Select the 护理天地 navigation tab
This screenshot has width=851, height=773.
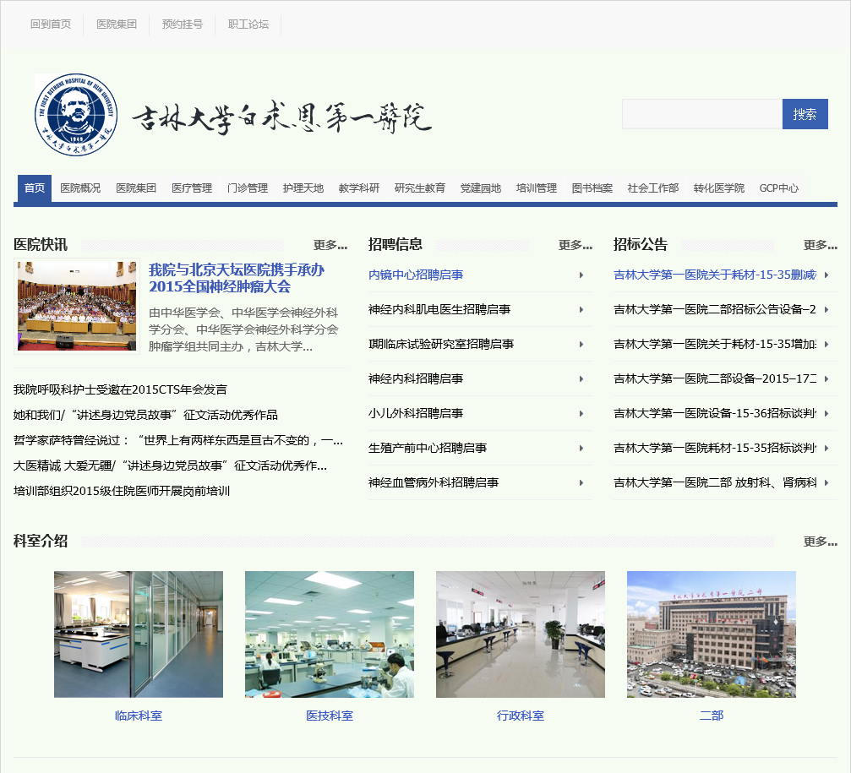click(x=303, y=188)
